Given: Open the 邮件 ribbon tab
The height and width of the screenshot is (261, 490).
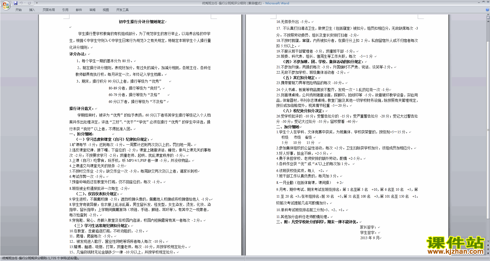Looking at the screenshot, I should (79, 10).
